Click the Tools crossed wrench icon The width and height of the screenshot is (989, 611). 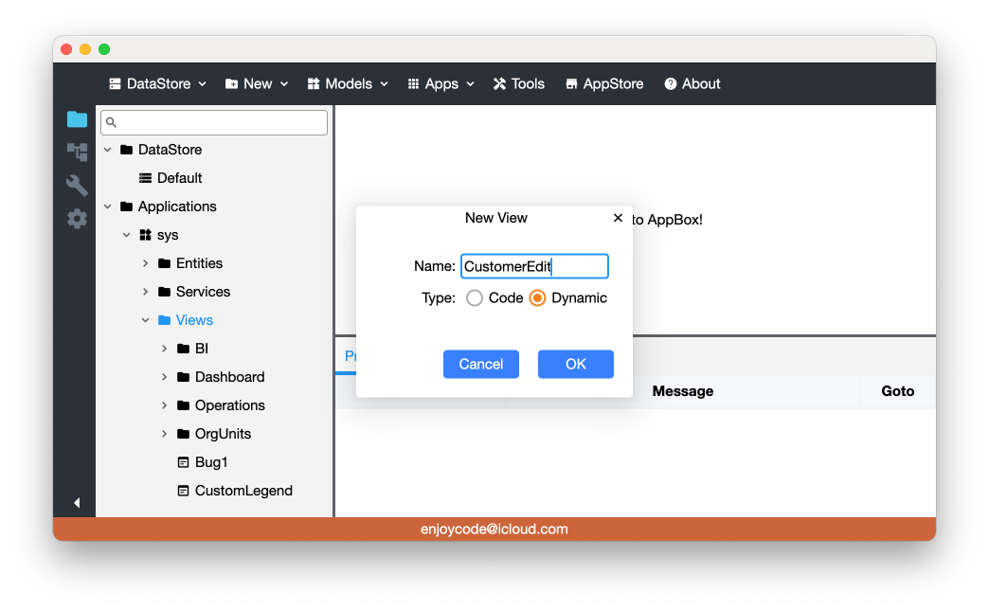point(499,84)
